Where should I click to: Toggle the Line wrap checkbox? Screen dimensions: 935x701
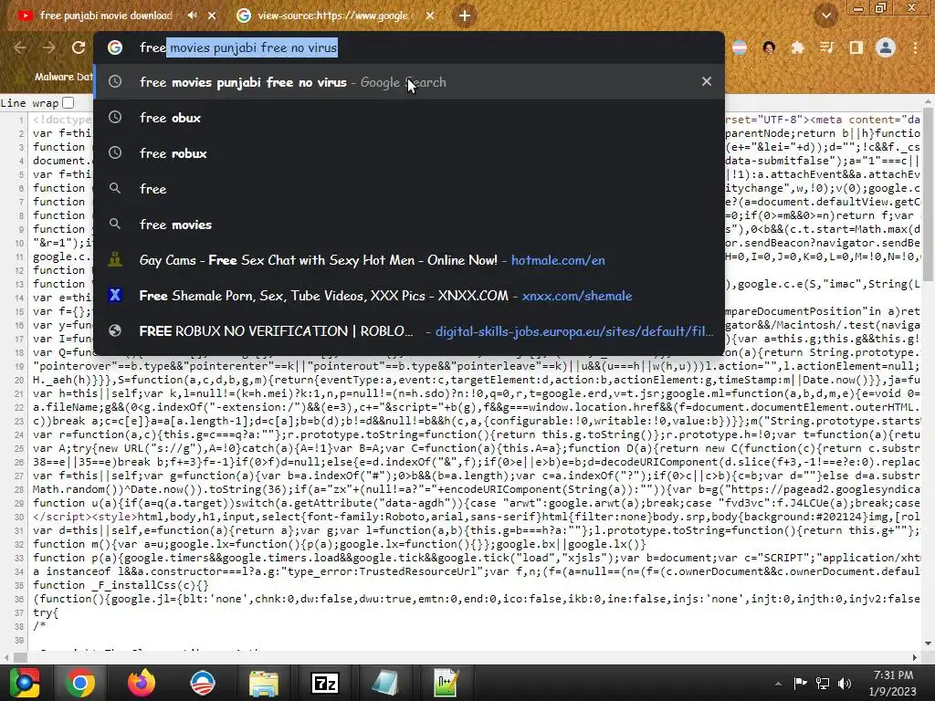(x=68, y=103)
